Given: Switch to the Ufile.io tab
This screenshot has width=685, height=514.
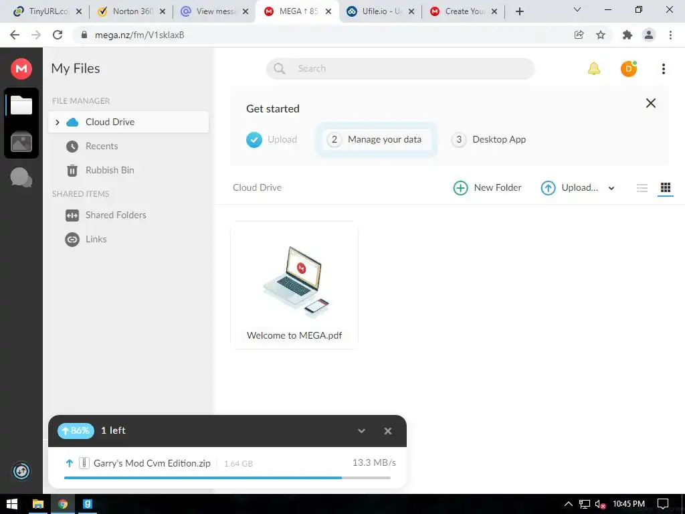Looking at the screenshot, I should 380,11.
